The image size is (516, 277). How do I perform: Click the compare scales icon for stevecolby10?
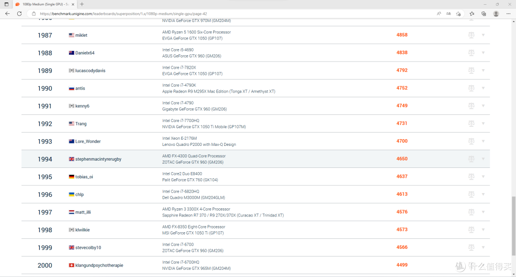point(471,247)
